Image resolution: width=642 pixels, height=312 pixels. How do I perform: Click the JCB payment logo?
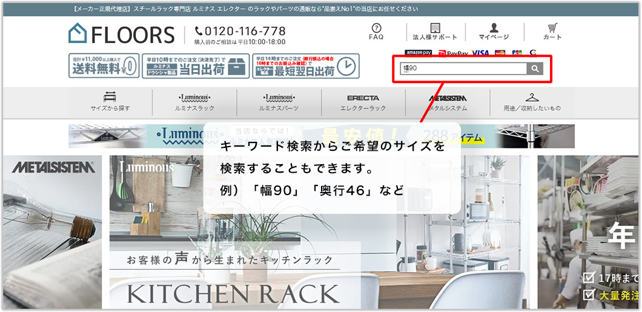pos(517,53)
